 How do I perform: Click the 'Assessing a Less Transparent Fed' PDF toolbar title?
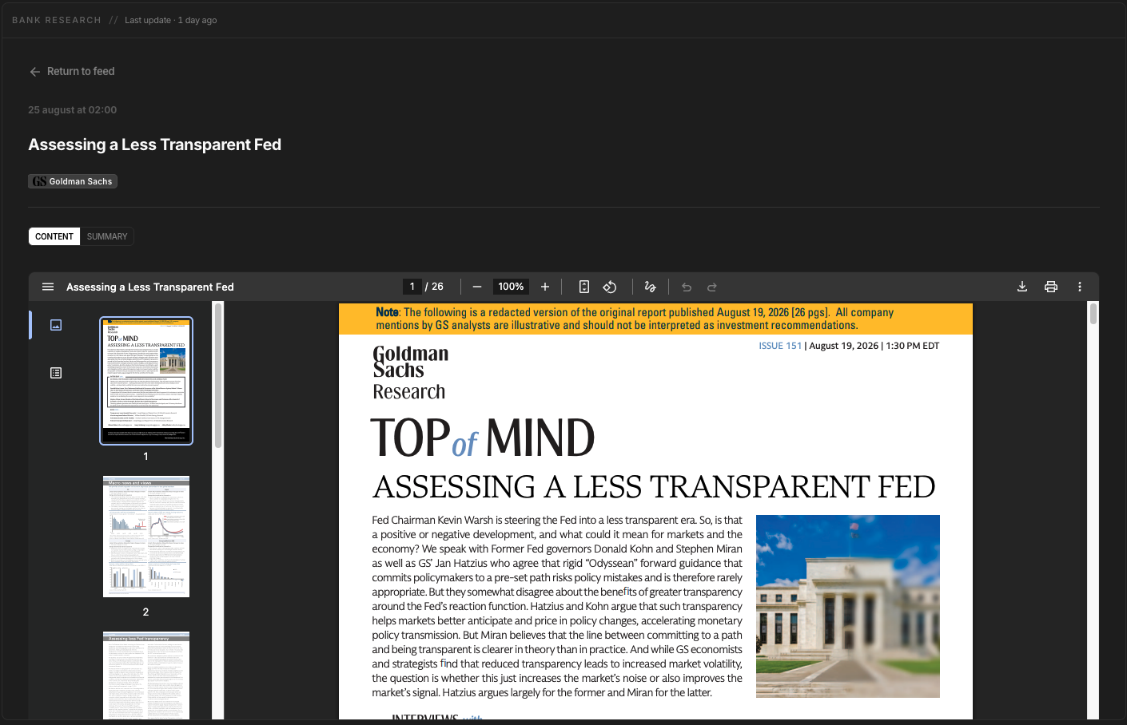coord(150,287)
